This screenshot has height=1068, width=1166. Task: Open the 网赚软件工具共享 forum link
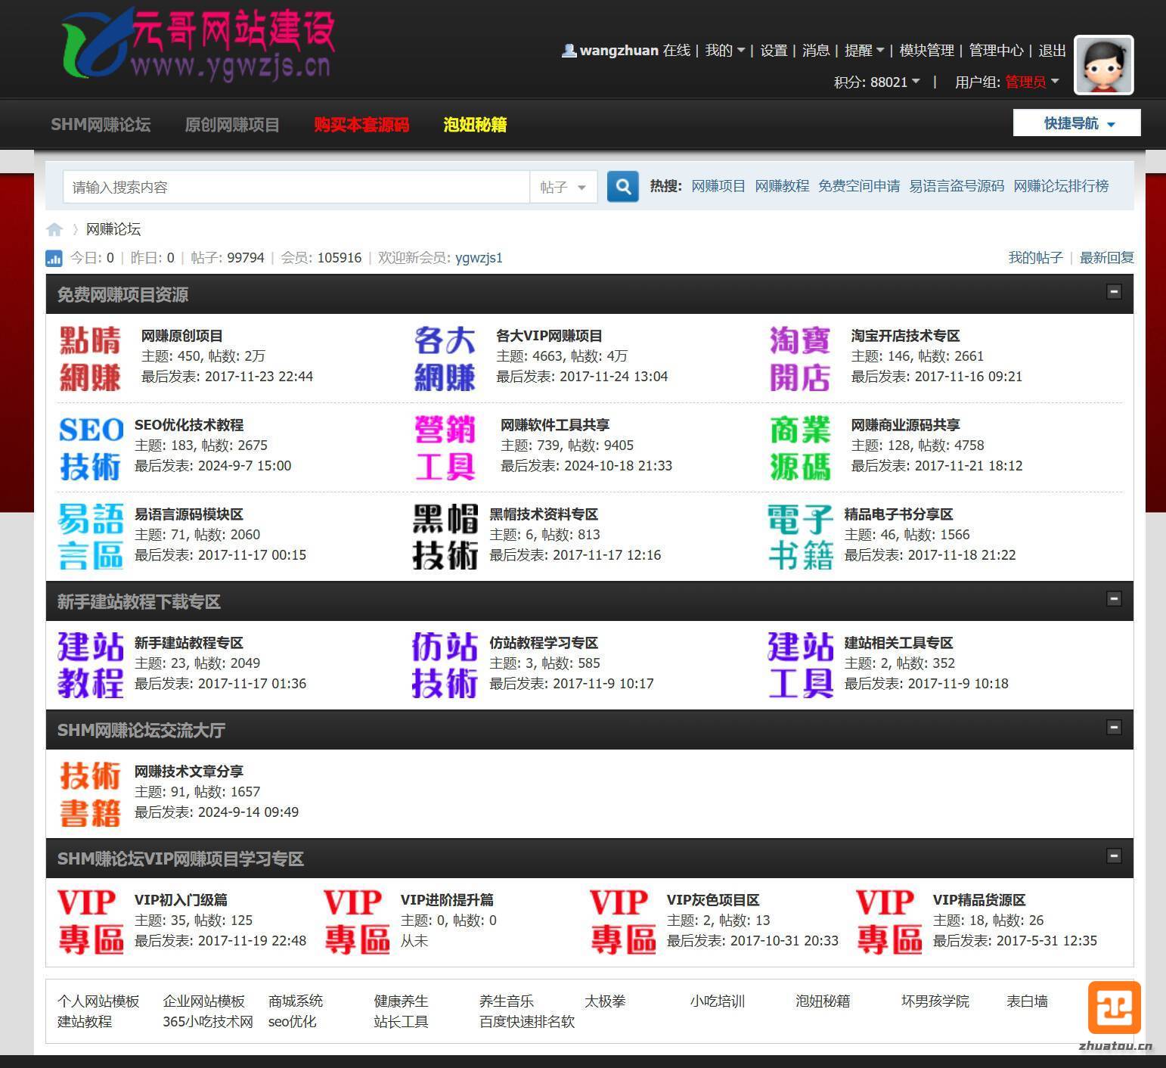(x=554, y=425)
